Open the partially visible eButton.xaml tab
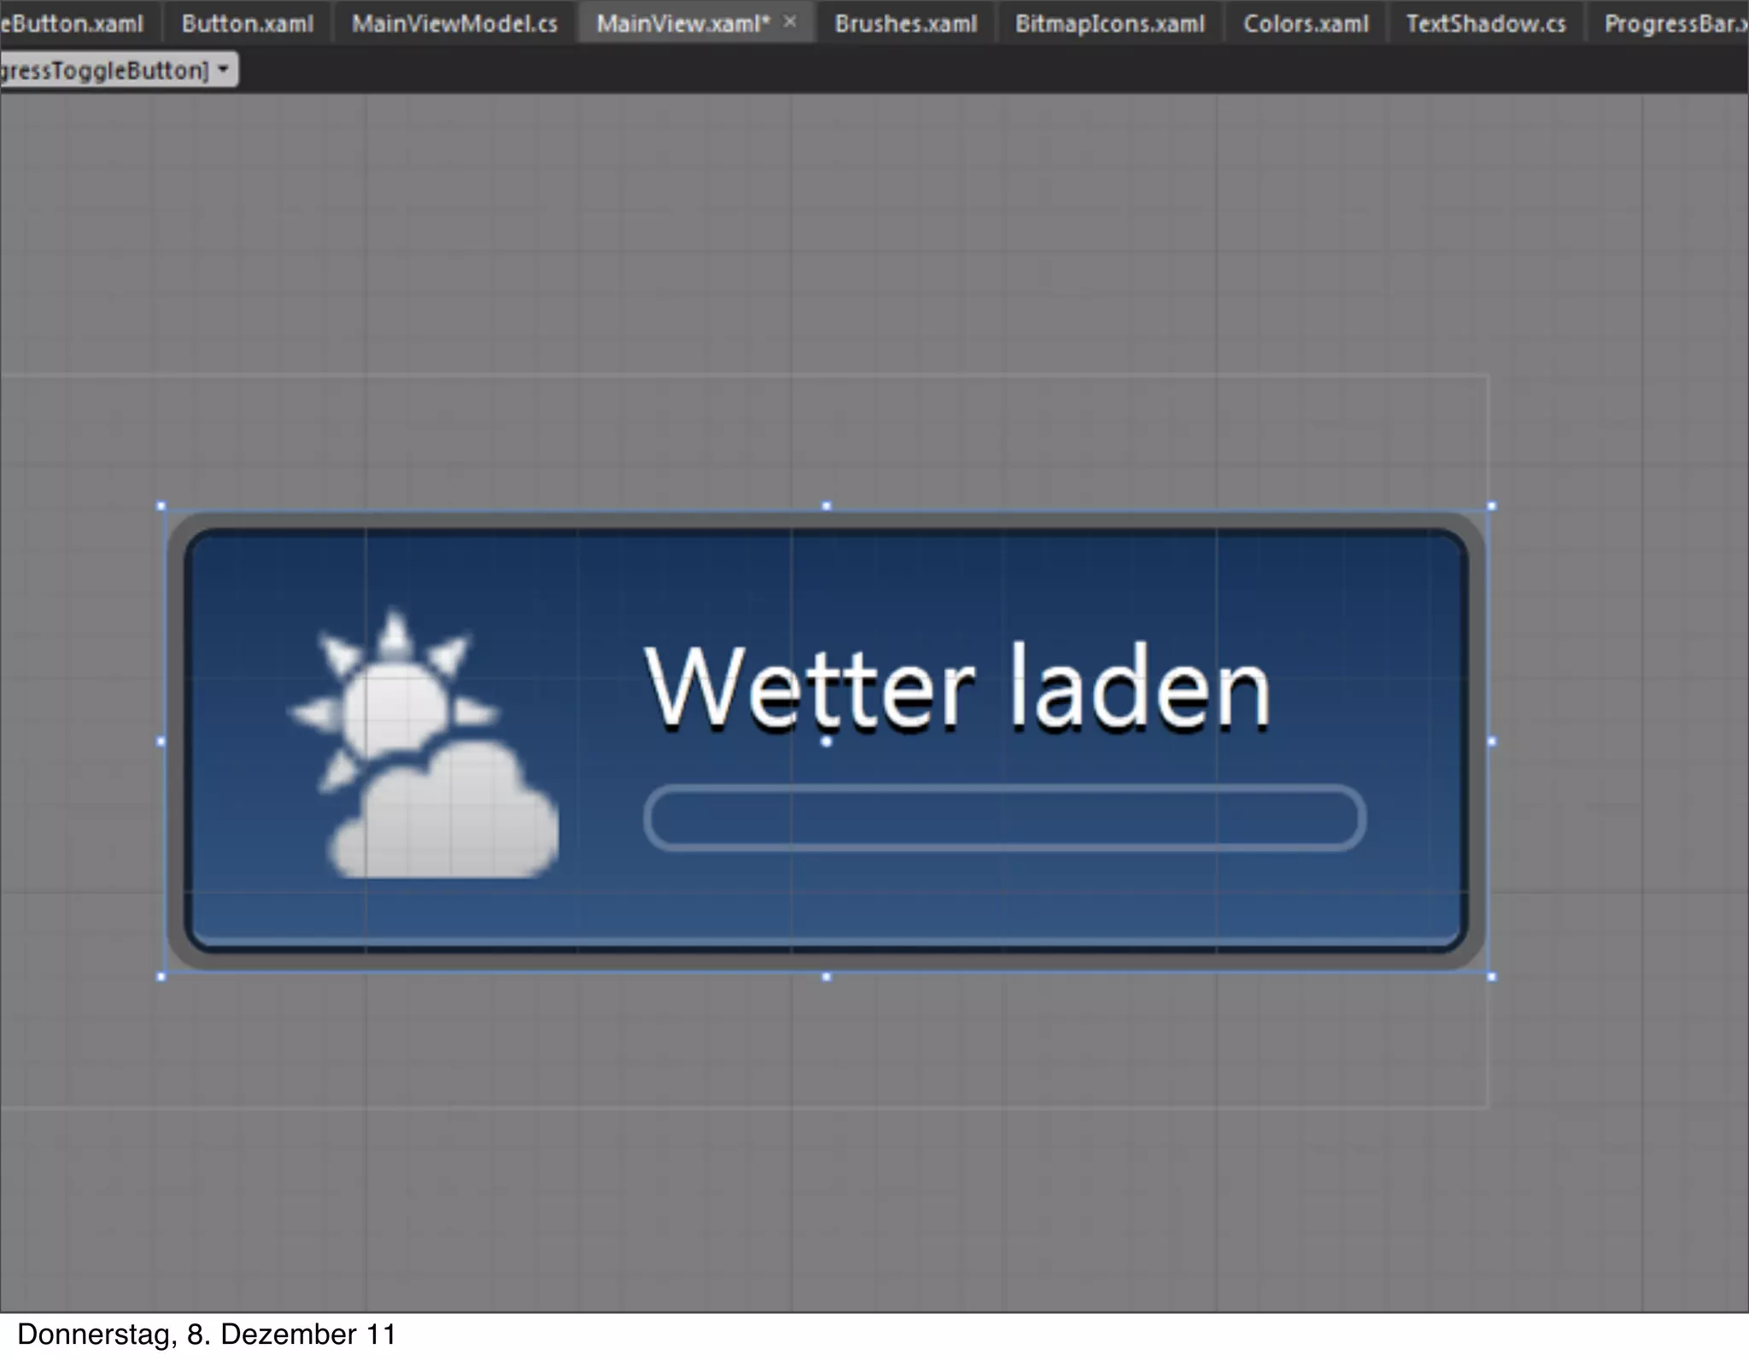The width and height of the screenshot is (1749, 1361). click(x=72, y=23)
